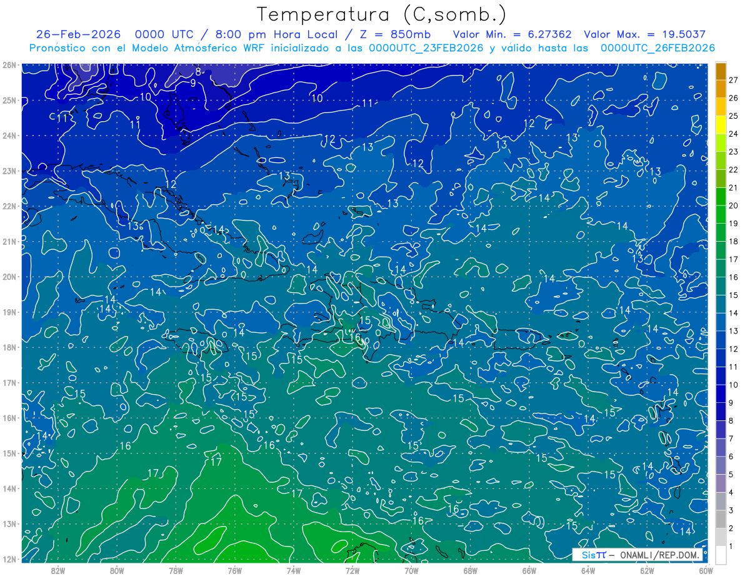The height and width of the screenshot is (579, 750).
Task: Click longitude axis label "60W"
Action: 706,570
